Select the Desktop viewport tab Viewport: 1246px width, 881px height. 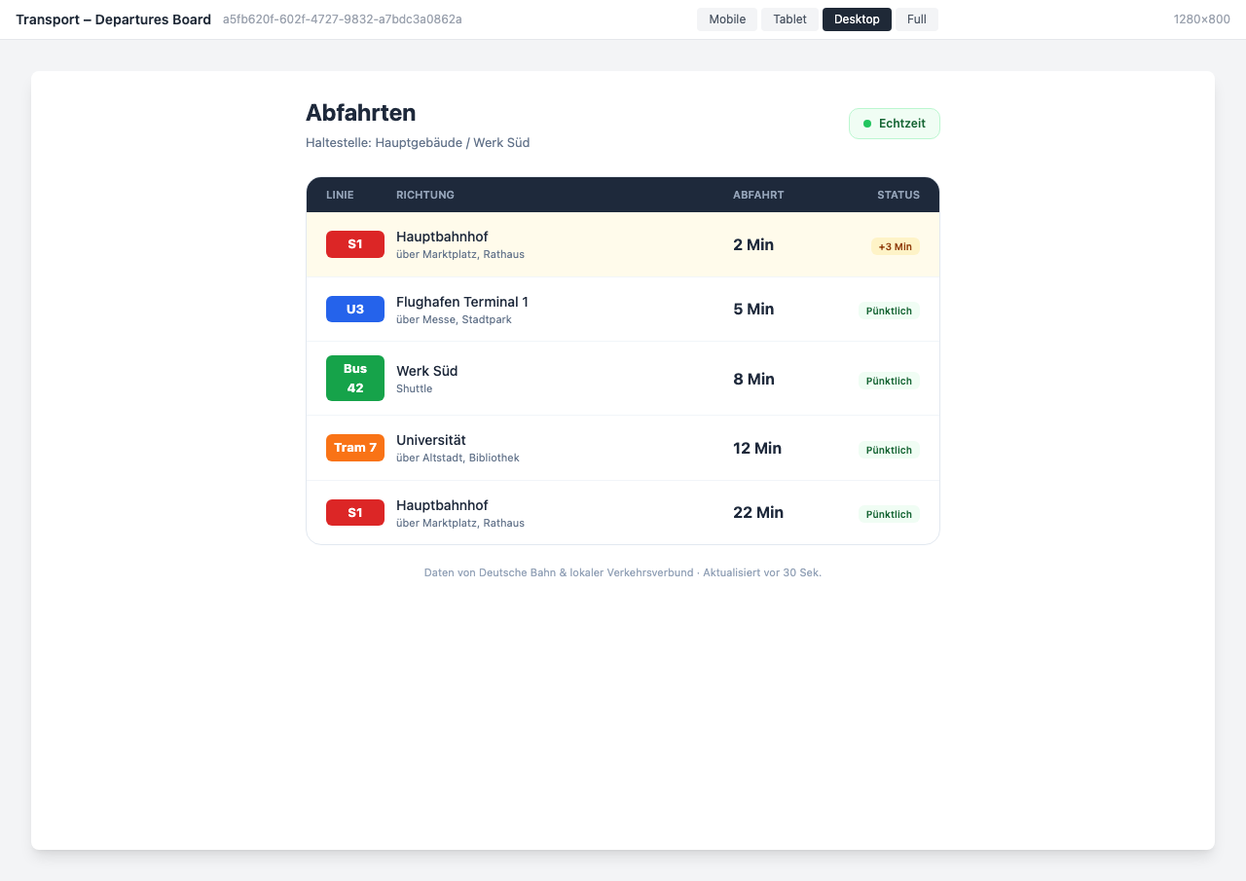[x=857, y=19]
